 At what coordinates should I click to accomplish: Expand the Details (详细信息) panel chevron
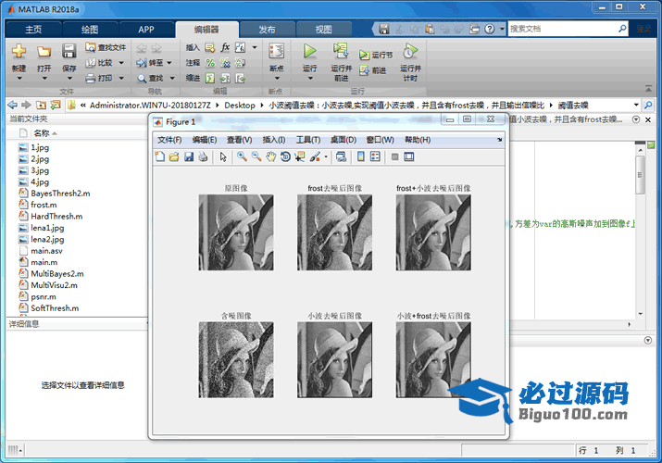[145, 324]
